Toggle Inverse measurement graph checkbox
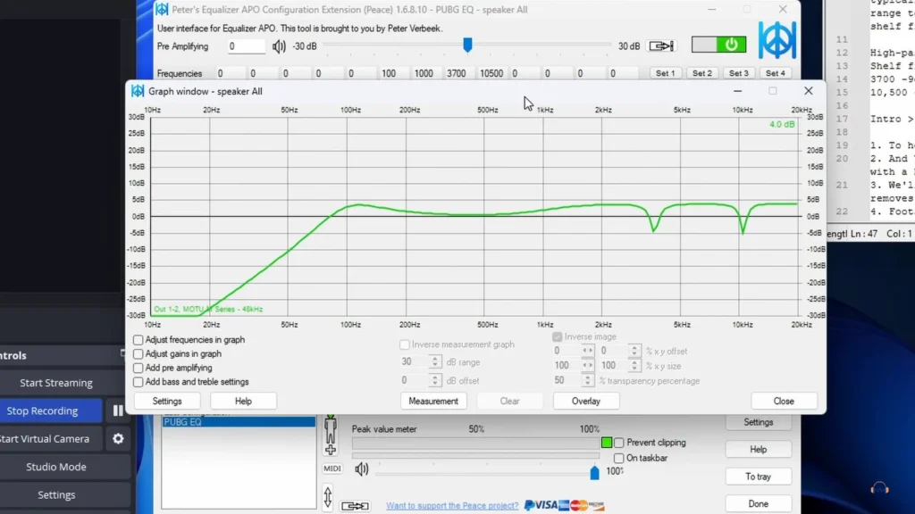The height and width of the screenshot is (514, 915). point(405,344)
